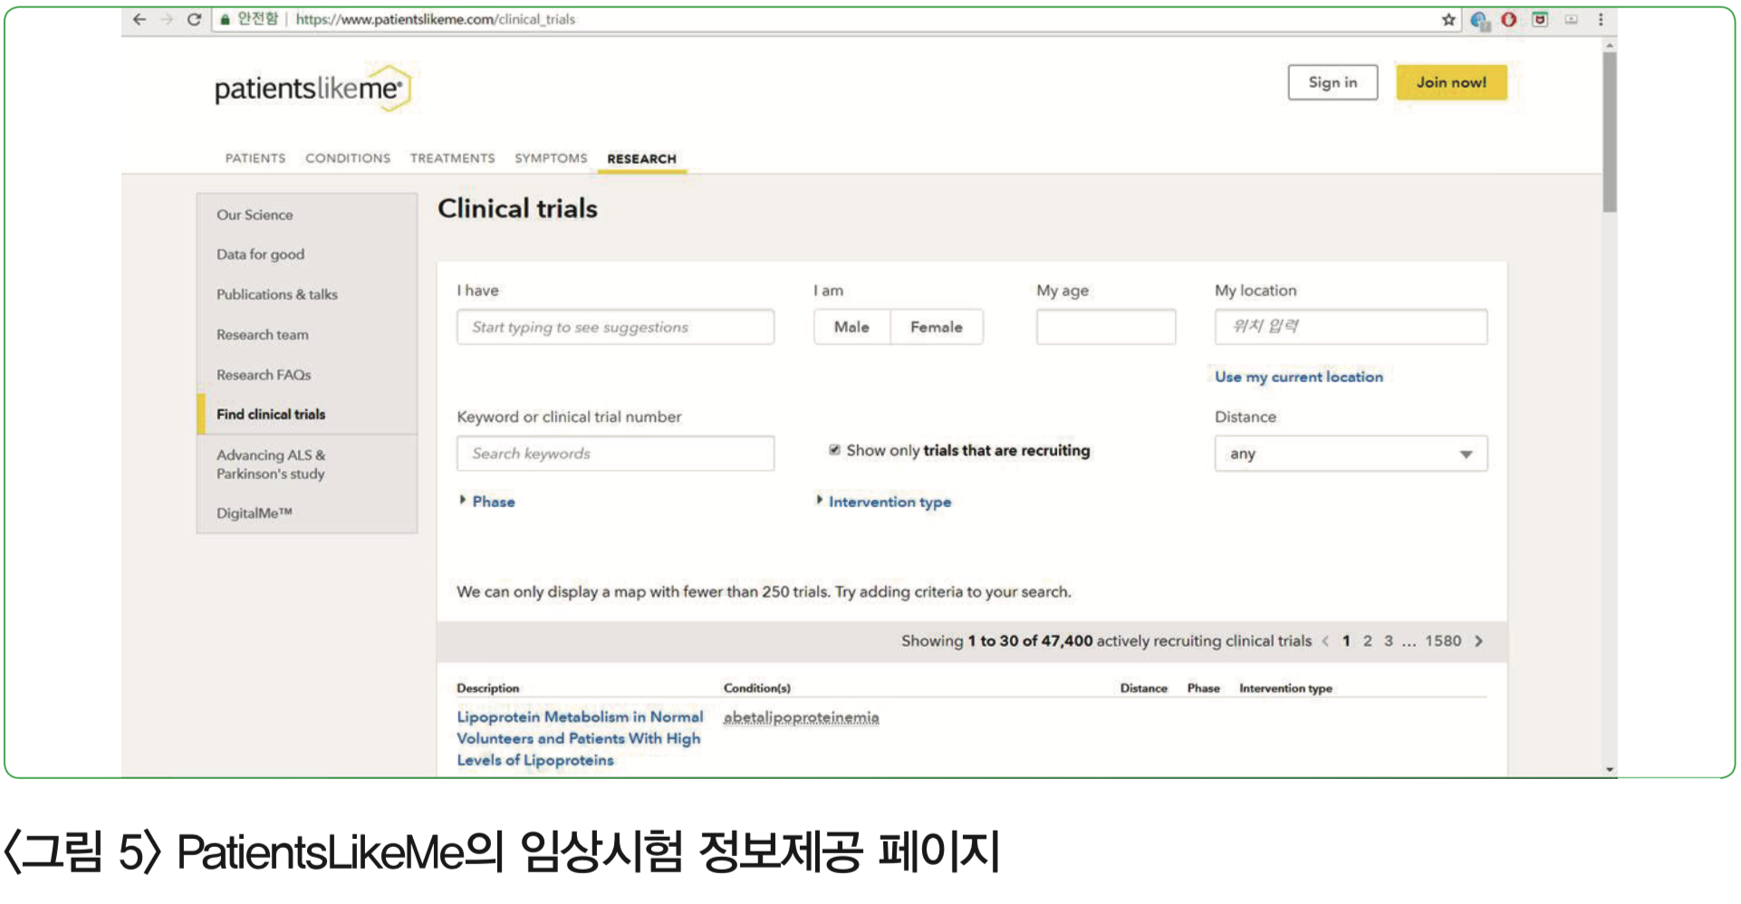Reload the page with refresh icon
1741x904 pixels.
tap(194, 19)
